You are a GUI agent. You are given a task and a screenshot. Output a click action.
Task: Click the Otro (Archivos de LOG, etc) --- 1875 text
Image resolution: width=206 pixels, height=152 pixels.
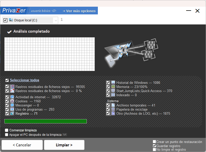pos(143,113)
